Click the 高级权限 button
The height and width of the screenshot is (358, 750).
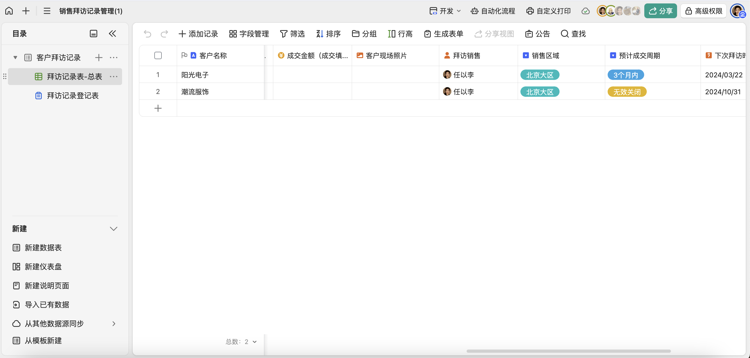pyautogui.click(x=703, y=11)
